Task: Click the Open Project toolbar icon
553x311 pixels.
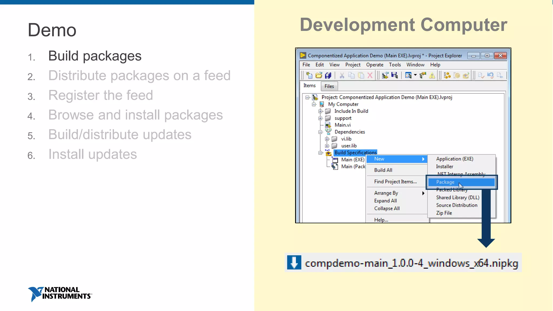Action: [x=385, y=75]
